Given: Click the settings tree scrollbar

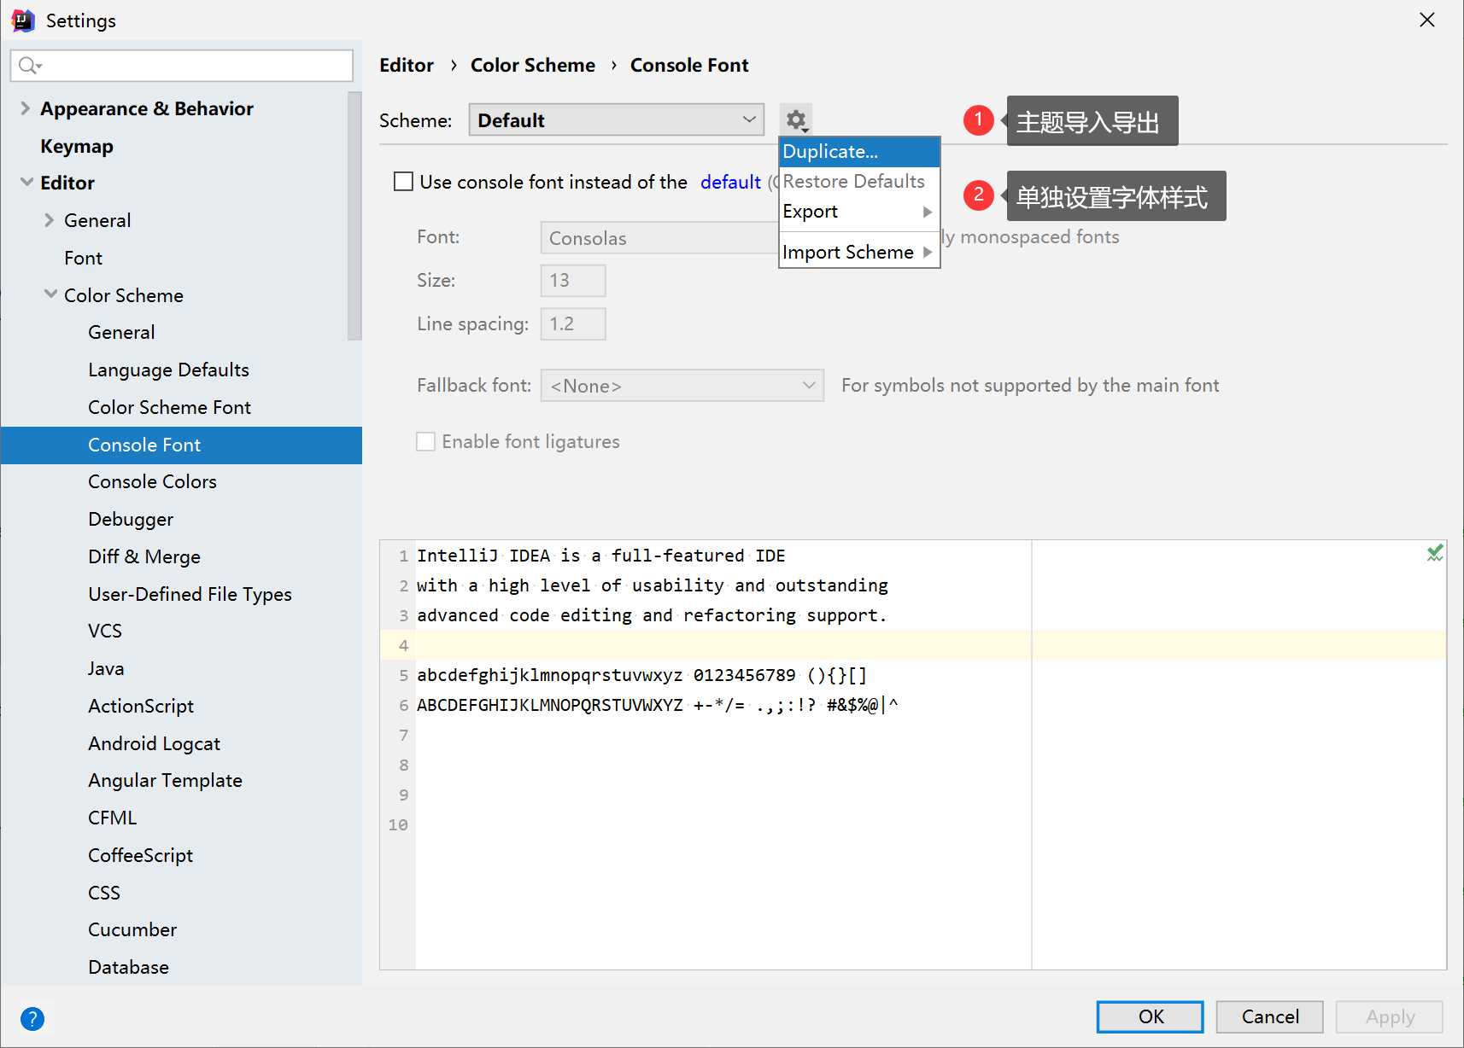Looking at the screenshot, I should pos(354,216).
